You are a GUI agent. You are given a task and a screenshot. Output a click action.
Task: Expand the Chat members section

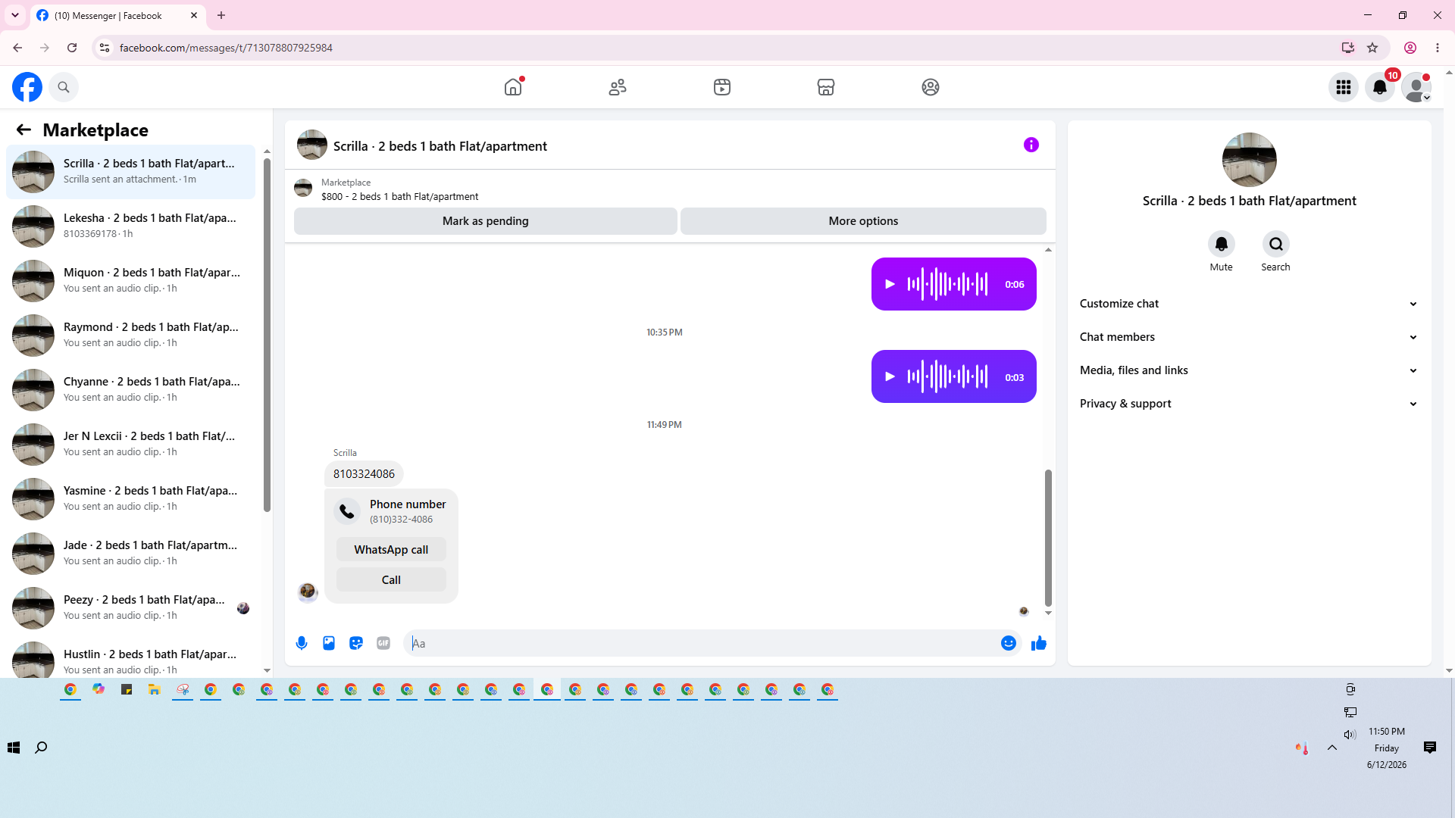(1249, 337)
